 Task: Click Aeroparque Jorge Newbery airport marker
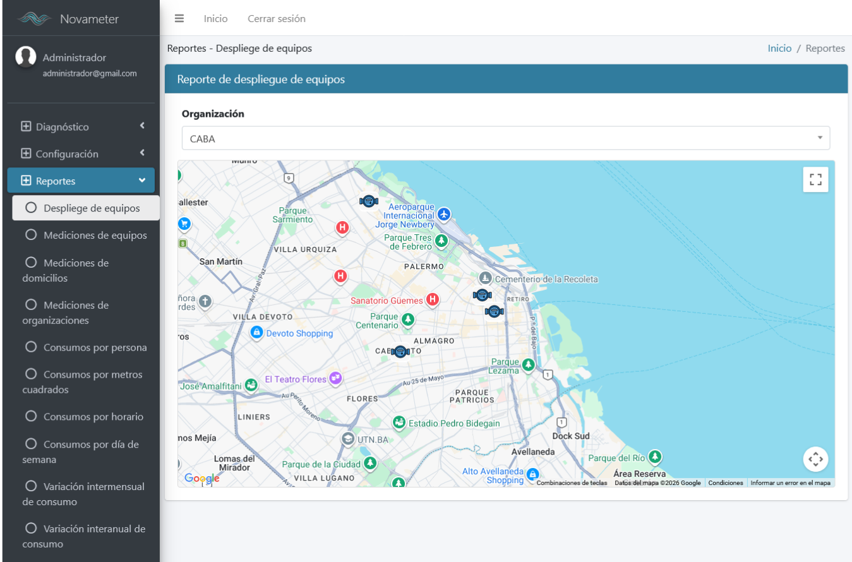coord(444,215)
